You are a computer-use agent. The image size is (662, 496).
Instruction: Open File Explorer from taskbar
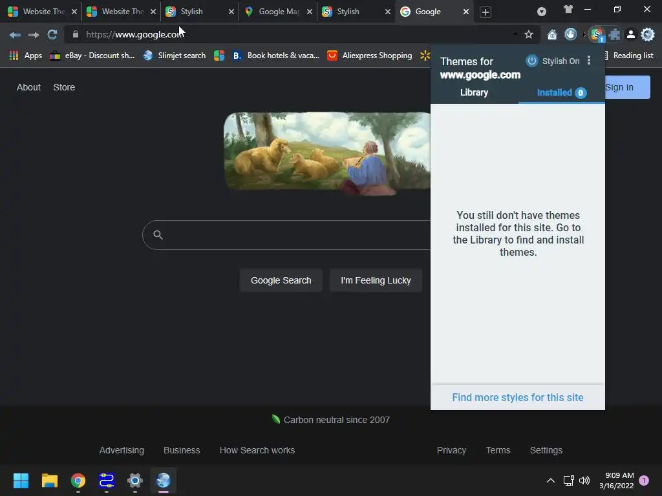49,480
